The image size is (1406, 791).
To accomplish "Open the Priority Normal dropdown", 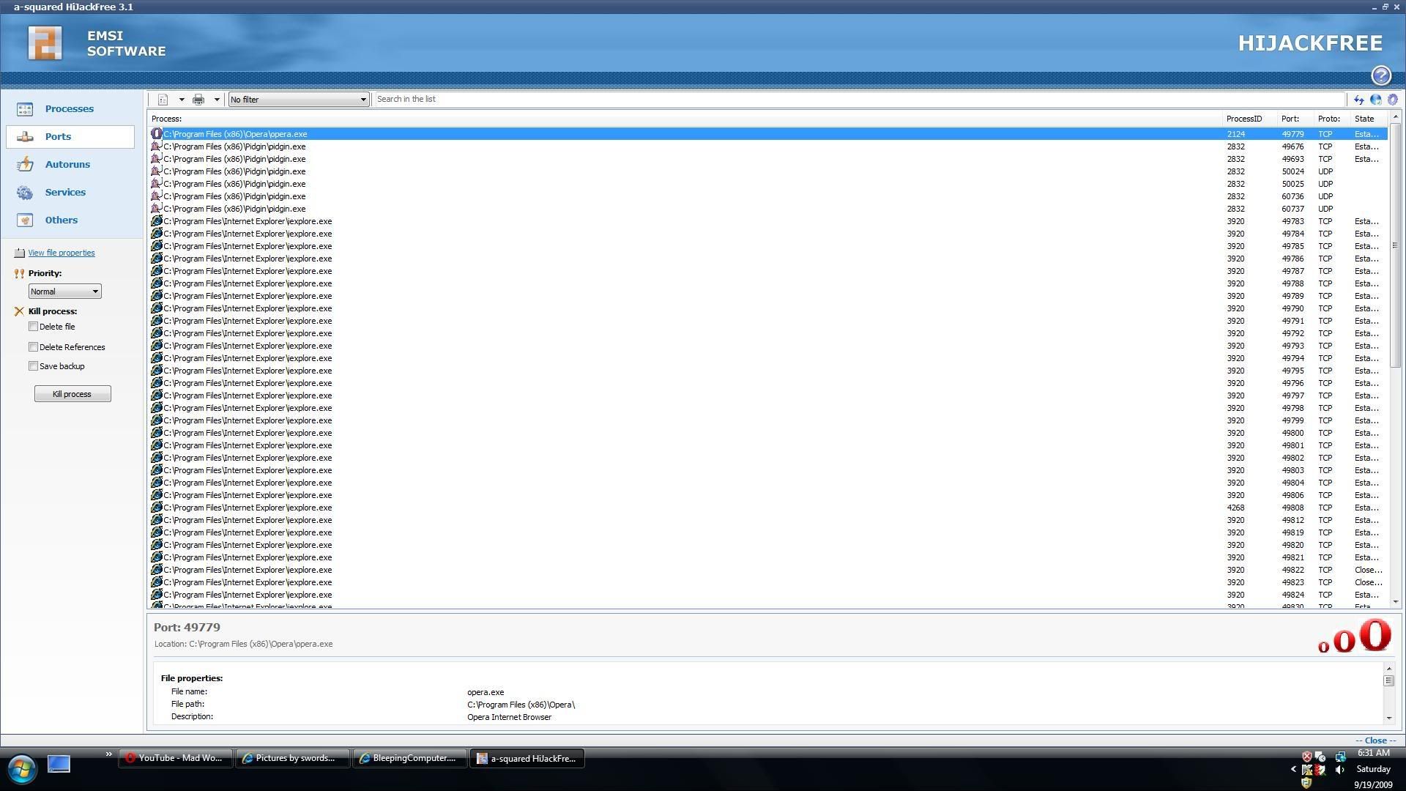I will [x=64, y=291].
